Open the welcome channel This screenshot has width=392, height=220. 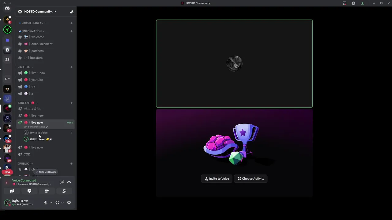coord(46,37)
